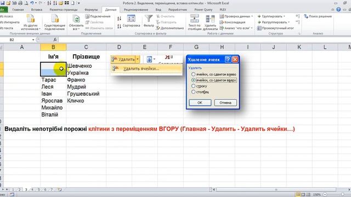
Task: Click Subtotal (Промежуточный итог)
Action: (x=275, y=28)
